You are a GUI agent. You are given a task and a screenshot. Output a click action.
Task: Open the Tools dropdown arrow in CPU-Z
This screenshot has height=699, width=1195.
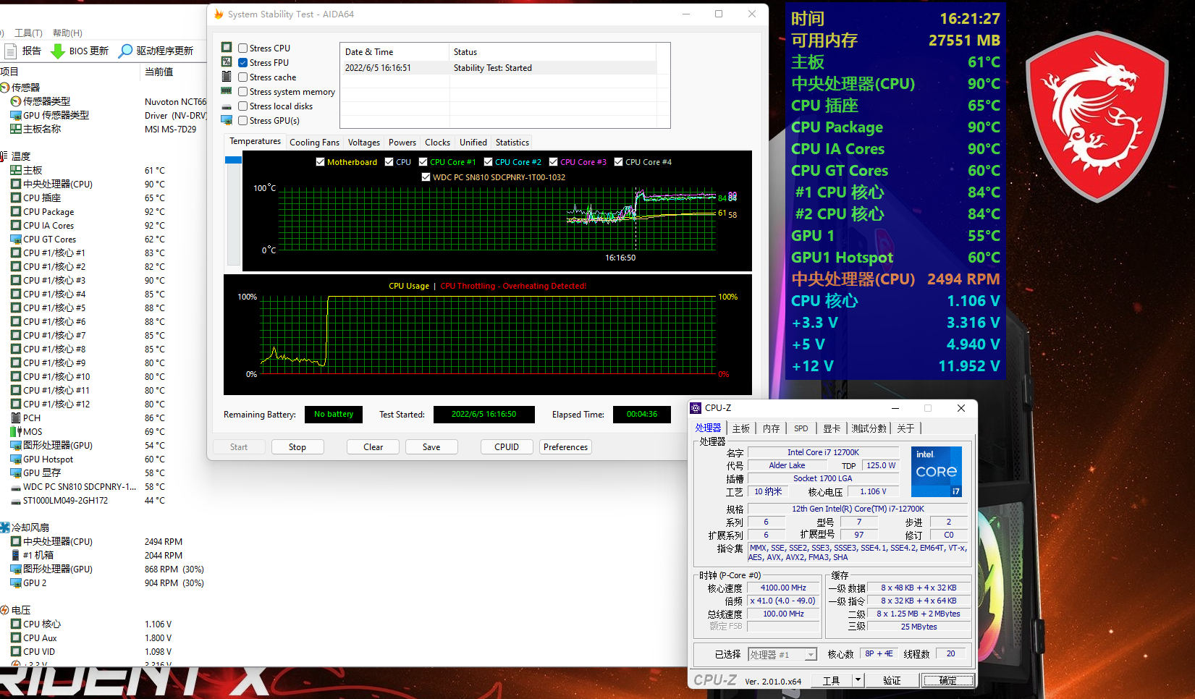[858, 680]
